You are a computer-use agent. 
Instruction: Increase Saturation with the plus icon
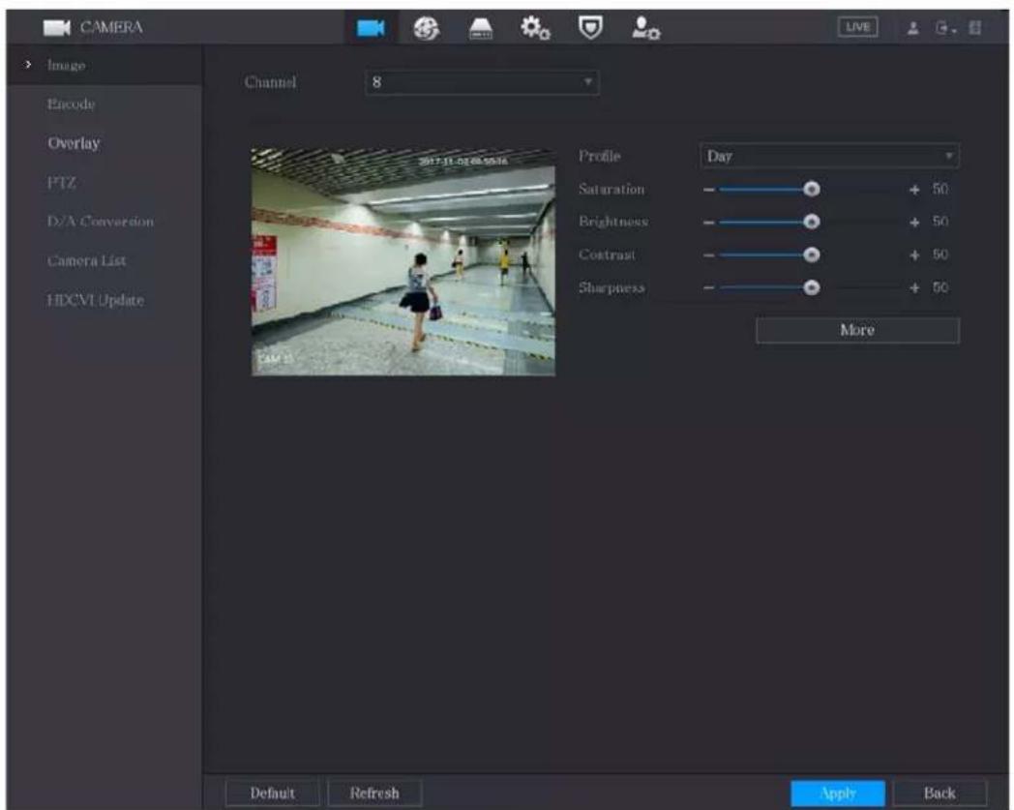(913, 190)
